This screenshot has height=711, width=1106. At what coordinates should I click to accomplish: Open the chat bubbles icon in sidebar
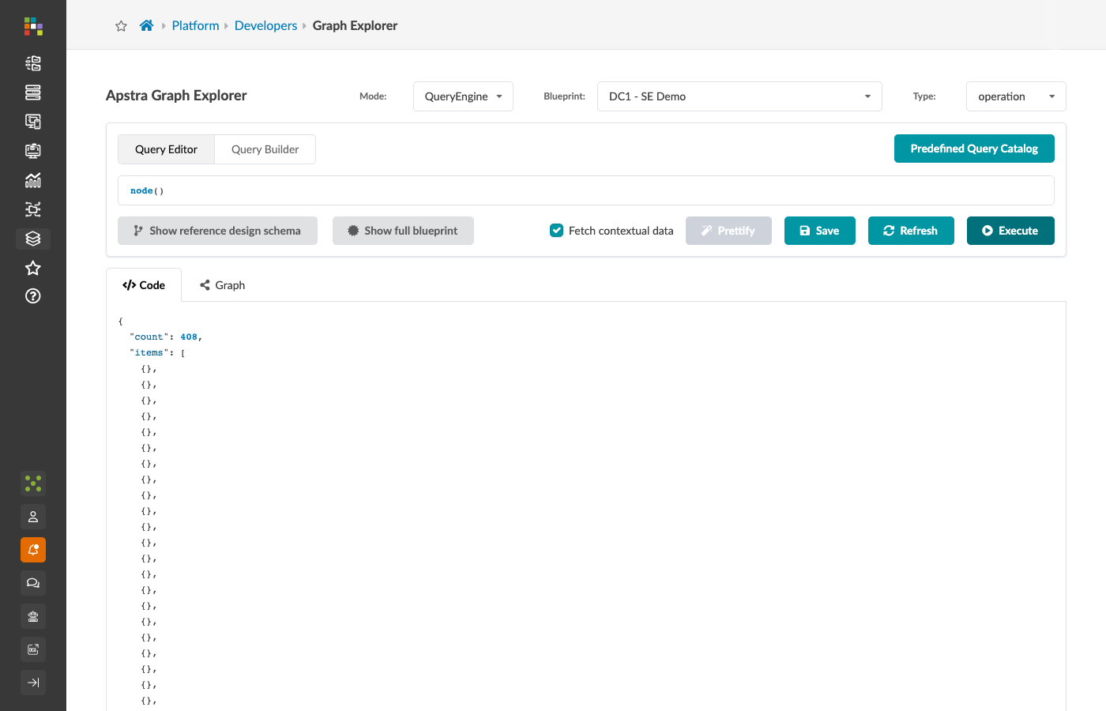point(33,583)
